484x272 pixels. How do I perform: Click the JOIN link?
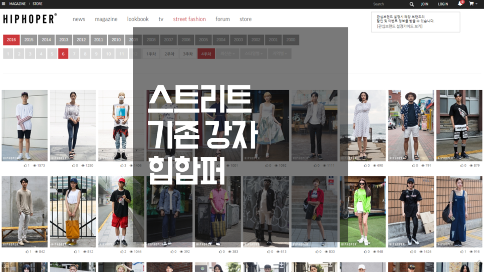pos(425,4)
